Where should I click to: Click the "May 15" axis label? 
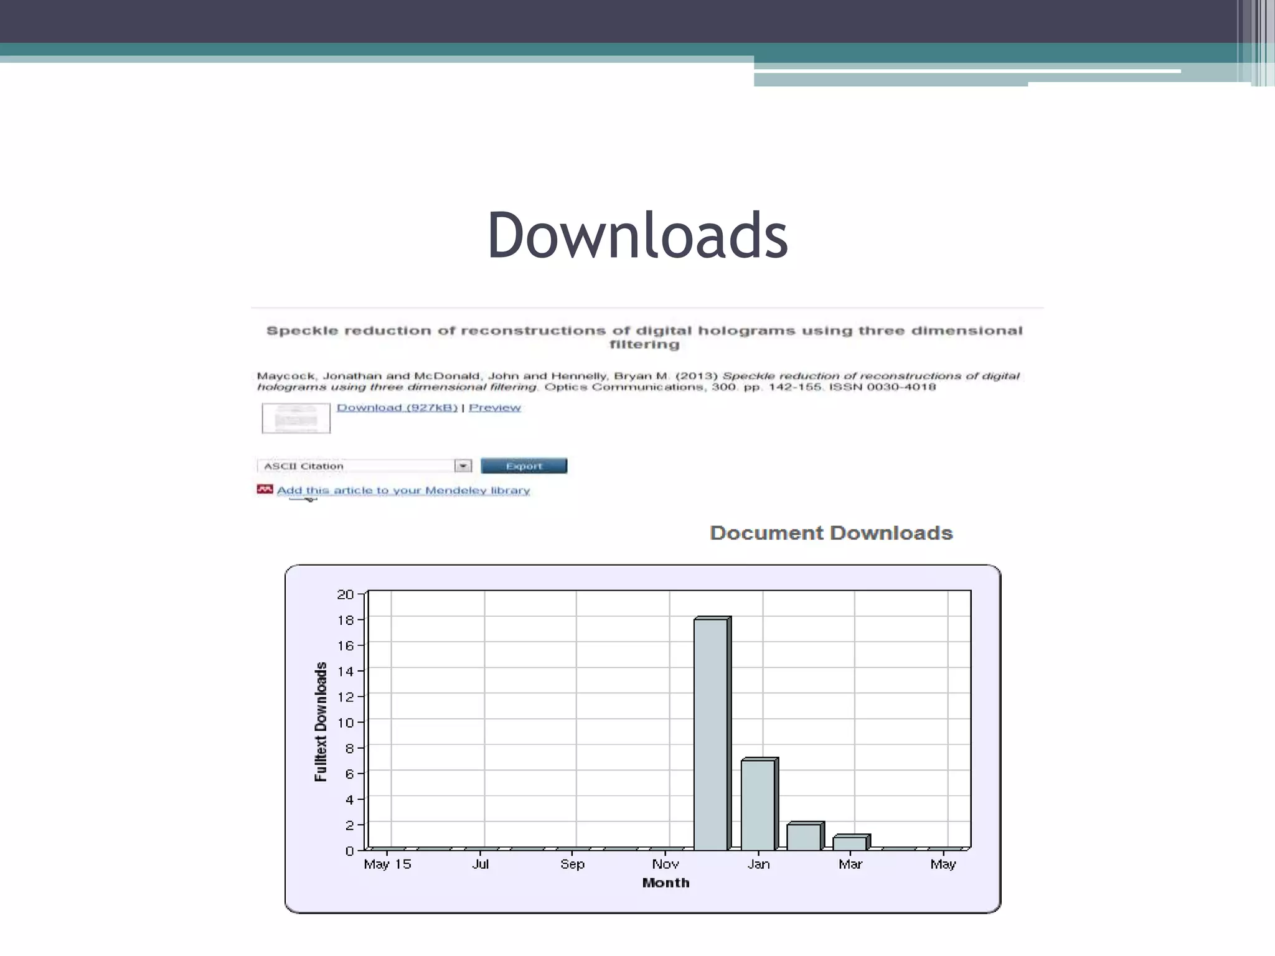pyautogui.click(x=387, y=864)
